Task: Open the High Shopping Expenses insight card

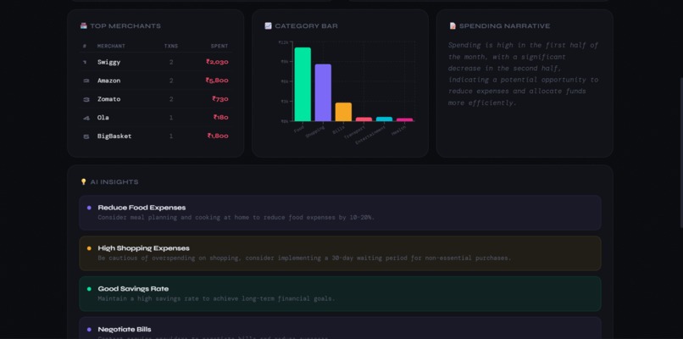Action: pyautogui.click(x=340, y=253)
